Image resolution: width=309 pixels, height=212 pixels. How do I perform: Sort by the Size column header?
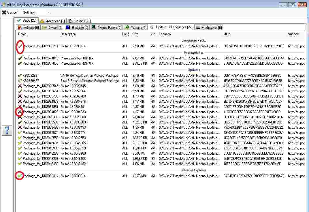[x=135, y=34]
